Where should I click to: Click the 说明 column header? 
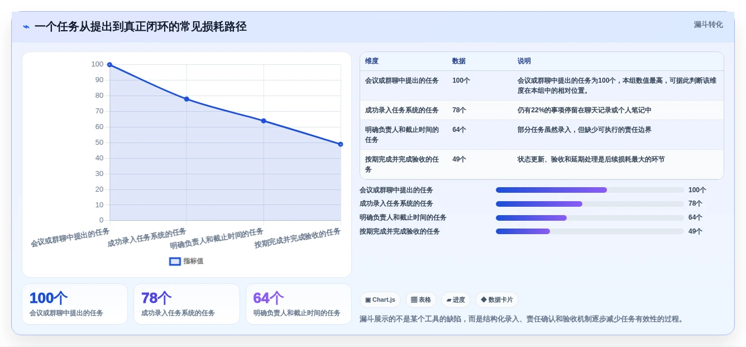point(524,61)
